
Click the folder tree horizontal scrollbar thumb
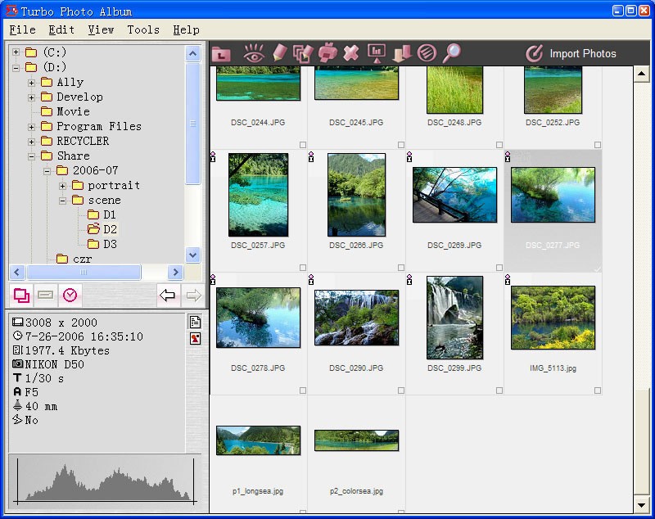[x=84, y=272]
